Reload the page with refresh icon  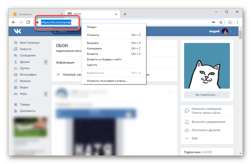[28, 22]
